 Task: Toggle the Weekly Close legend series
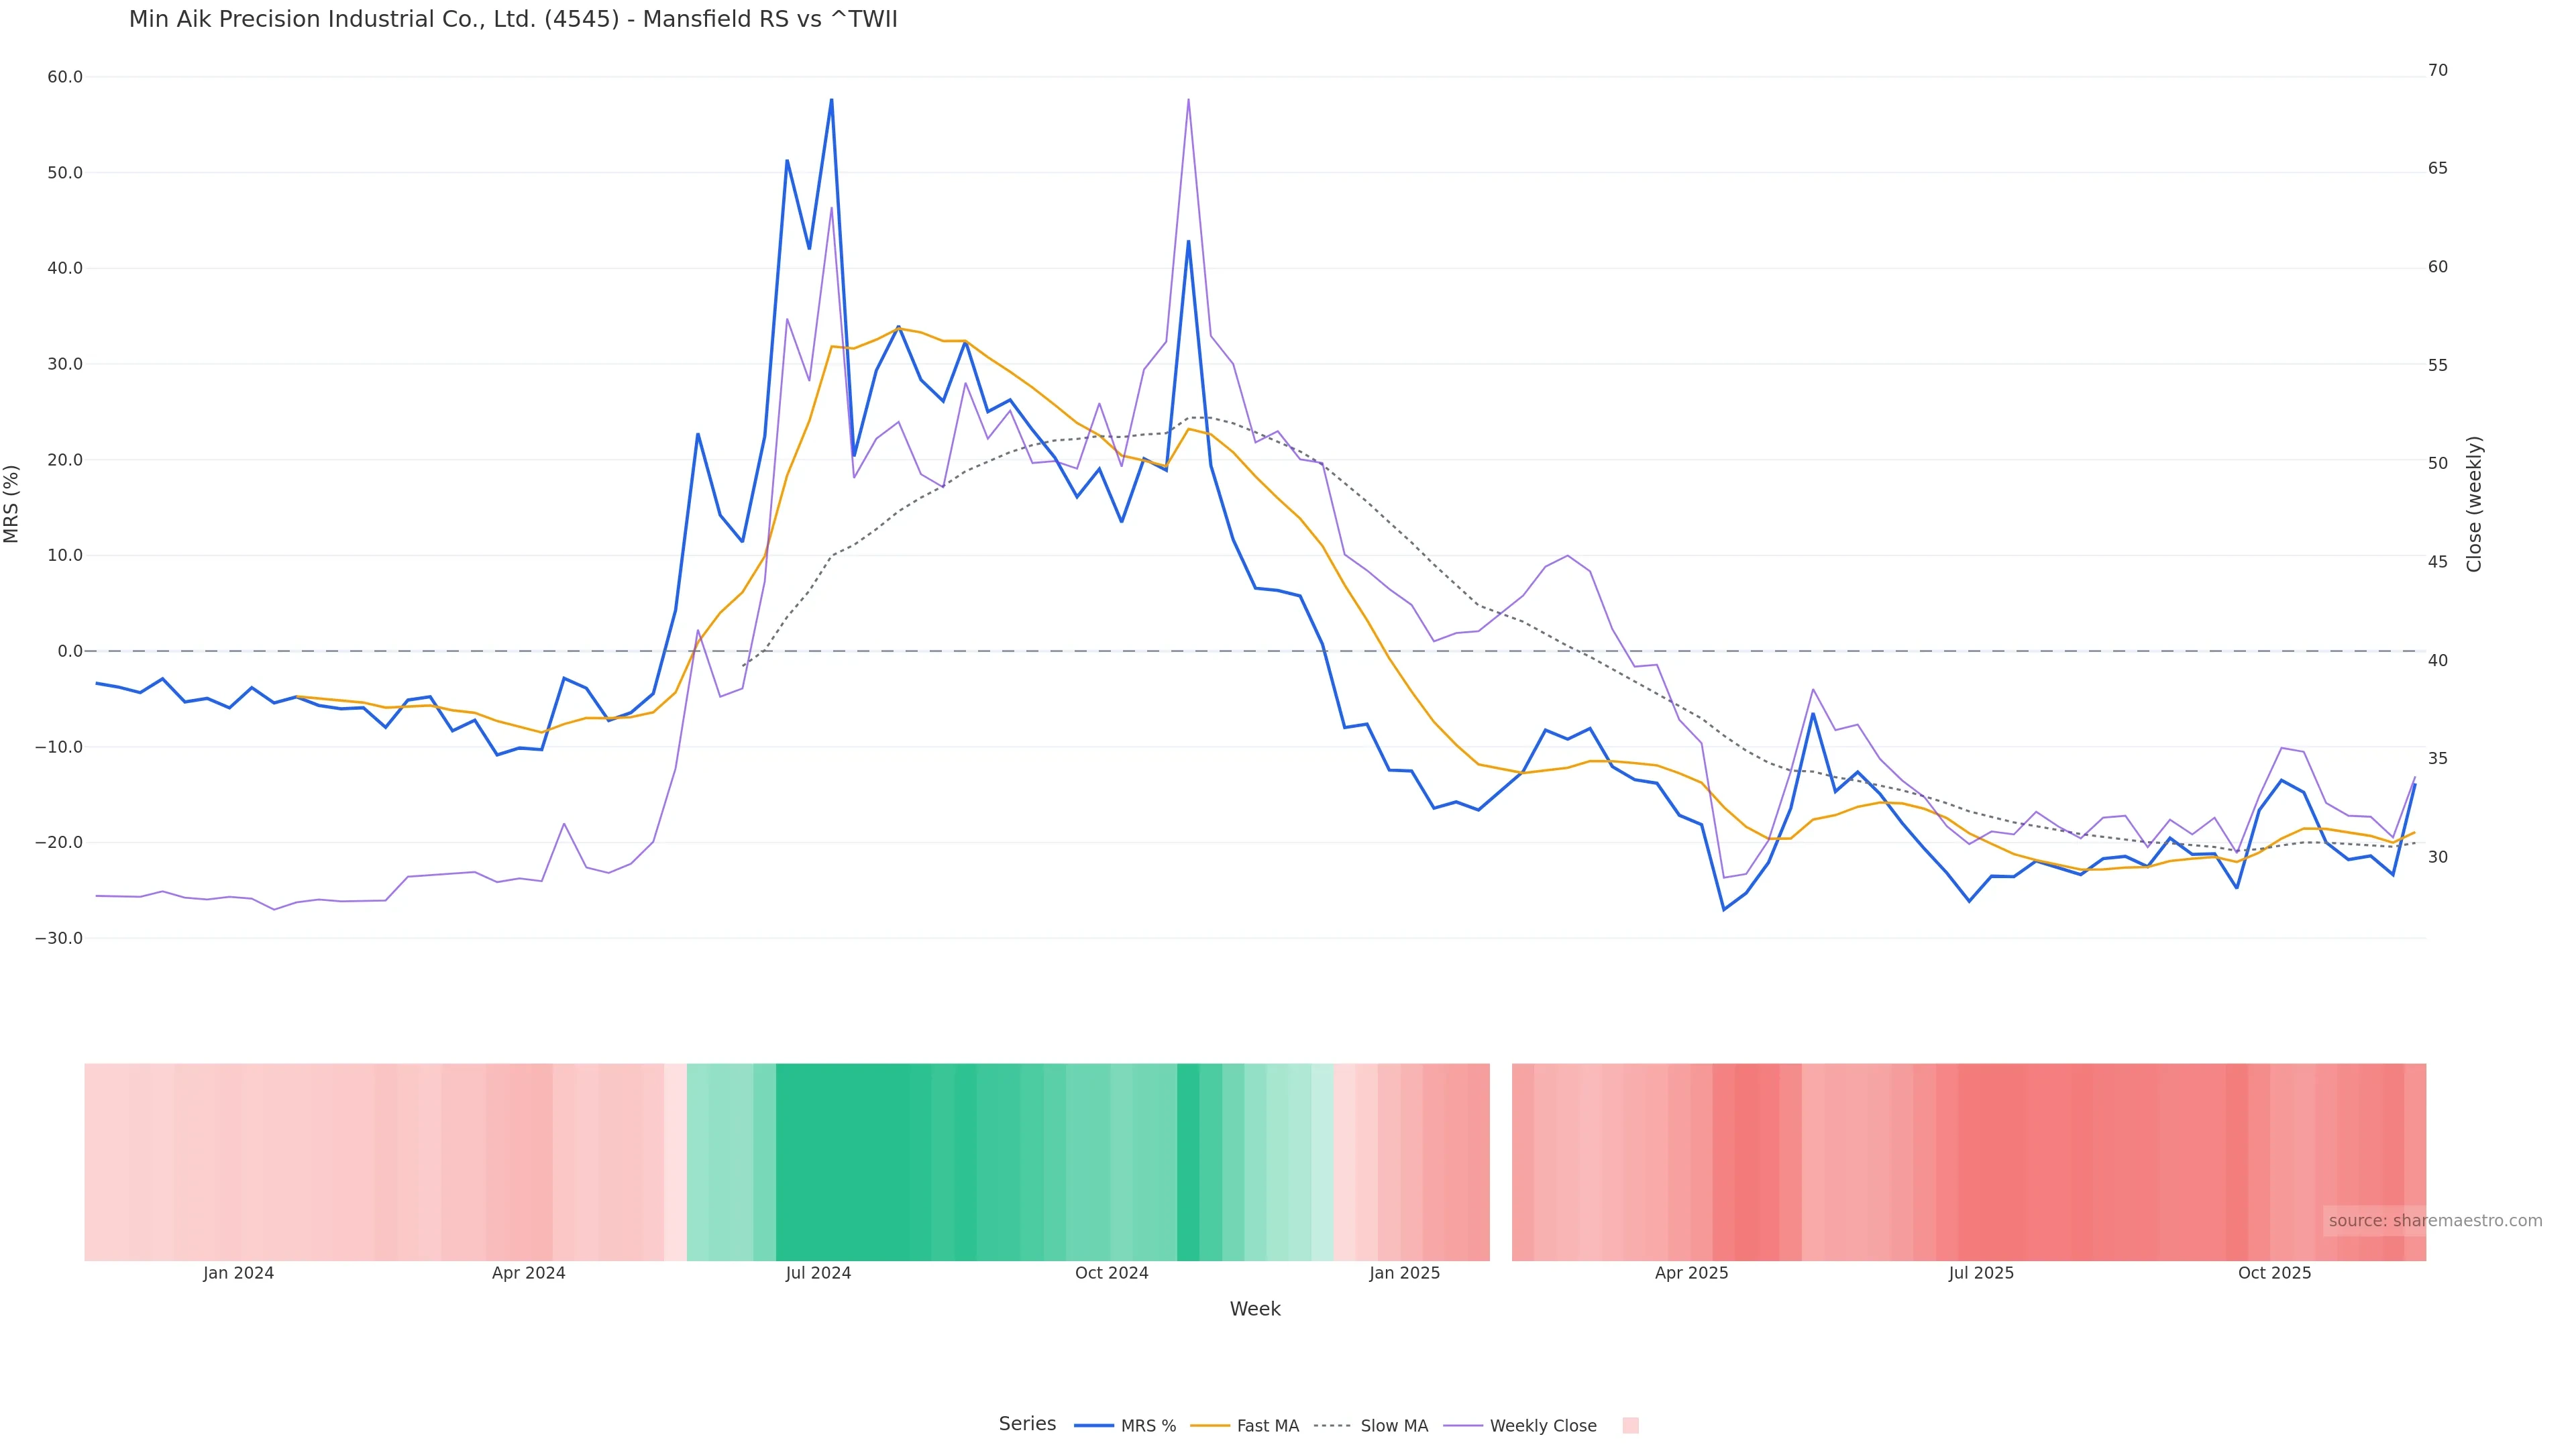[1542, 1426]
